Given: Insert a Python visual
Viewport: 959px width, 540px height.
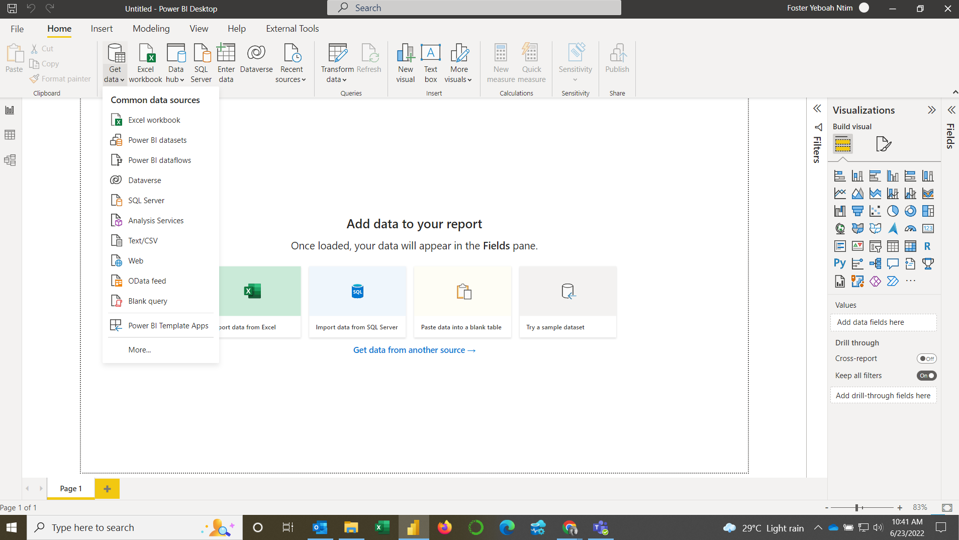Looking at the screenshot, I should [x=840, y=263].
